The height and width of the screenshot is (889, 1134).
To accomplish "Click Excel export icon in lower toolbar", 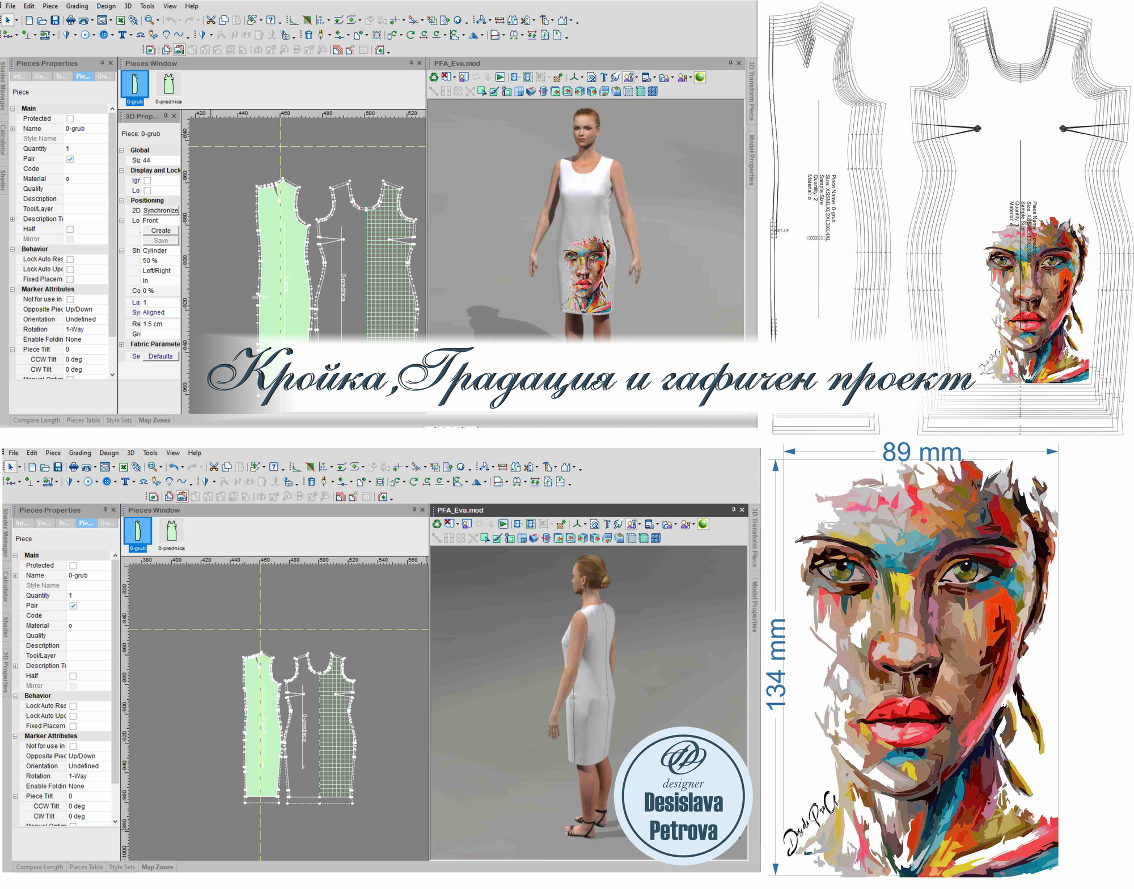I will click(123, 467).
